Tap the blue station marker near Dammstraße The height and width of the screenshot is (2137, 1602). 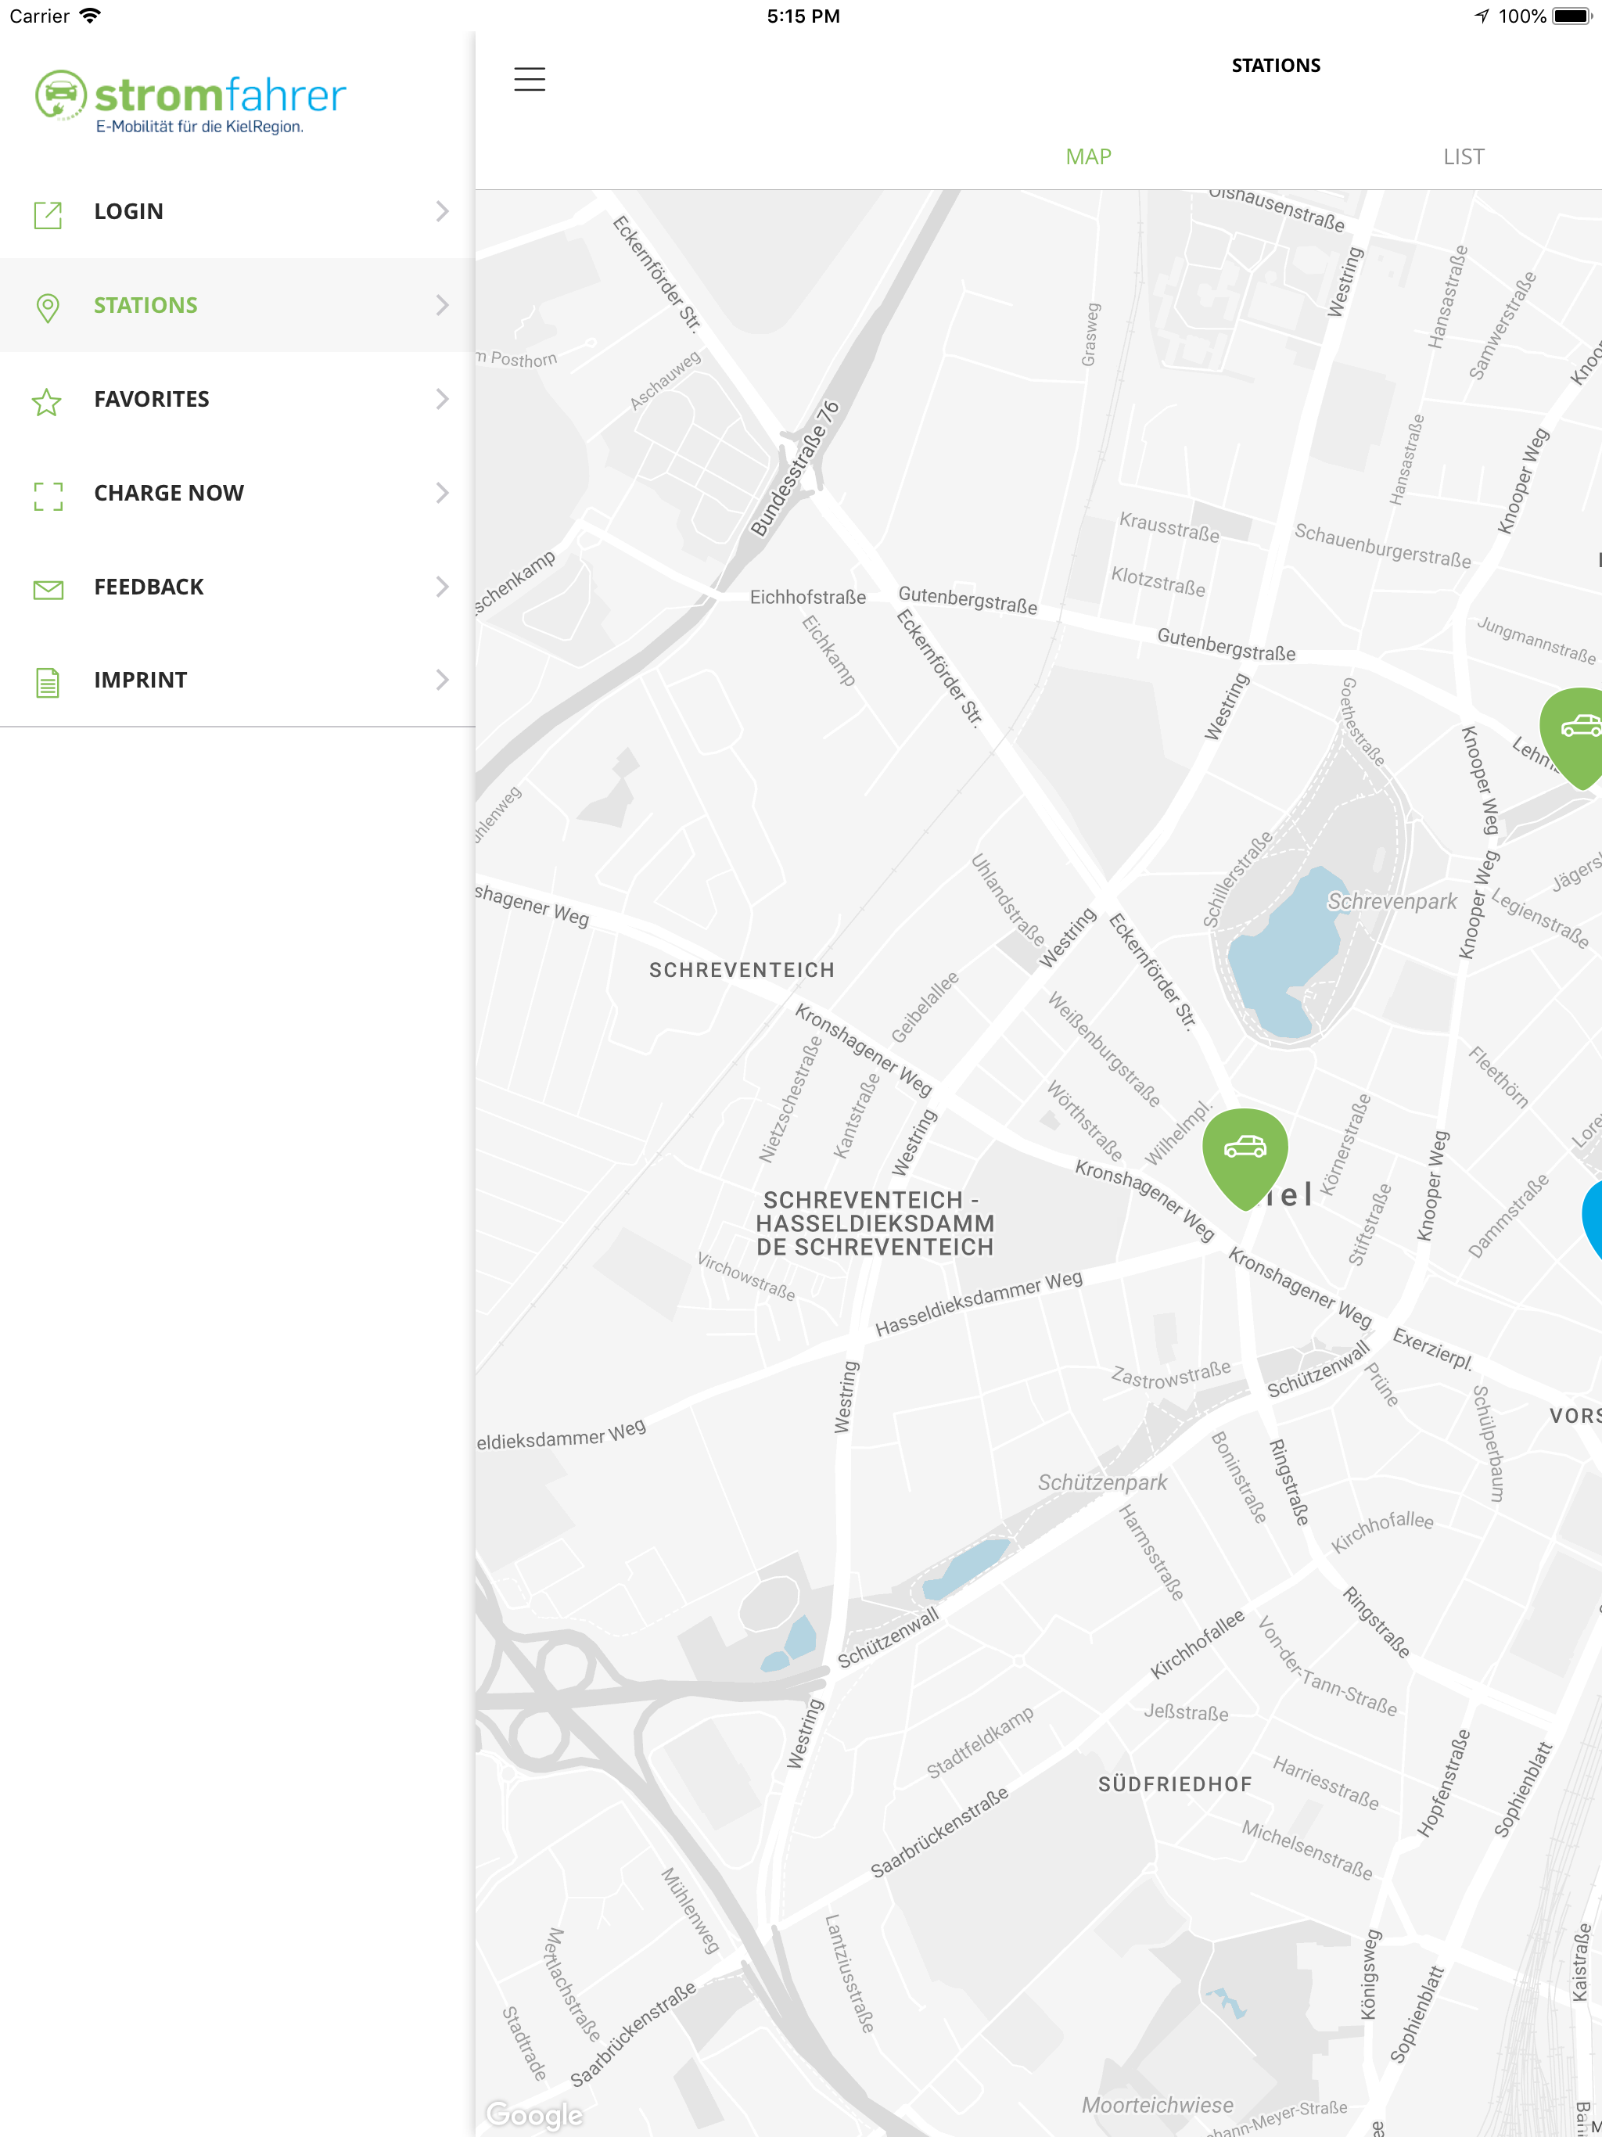tap(1593, 1219)
